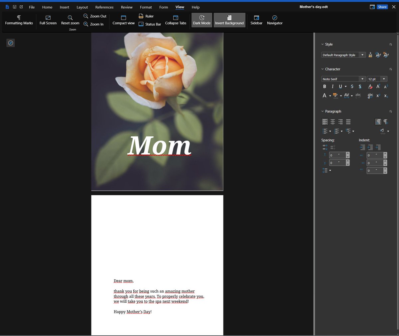Open the Navigator panel from the ribbon
This screenshot has height=336, width=399.
pos(275,20)
